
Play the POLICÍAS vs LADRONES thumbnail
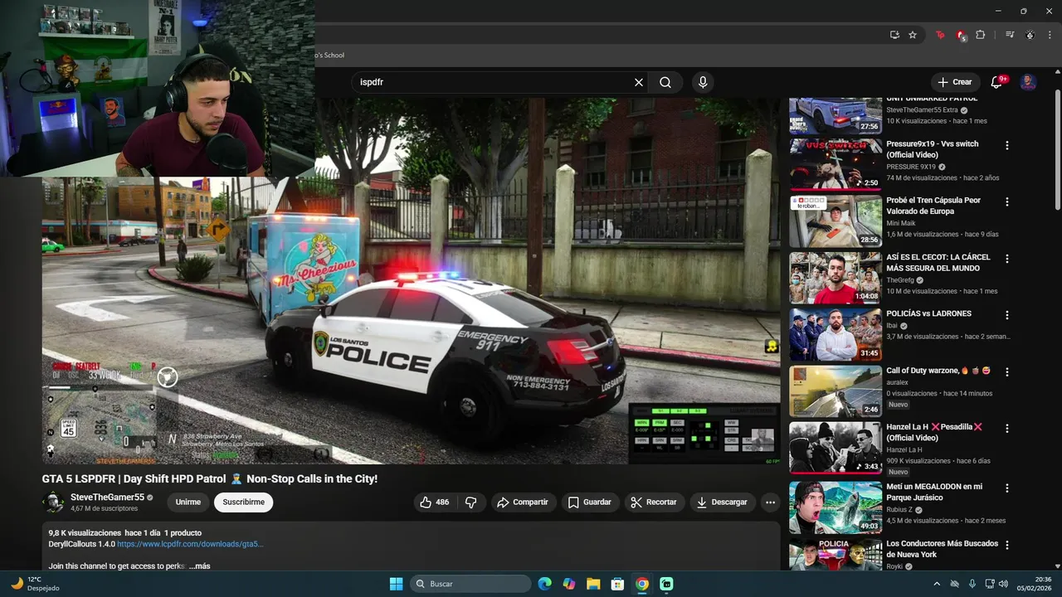pyautogui.click(x=835, y=334)
